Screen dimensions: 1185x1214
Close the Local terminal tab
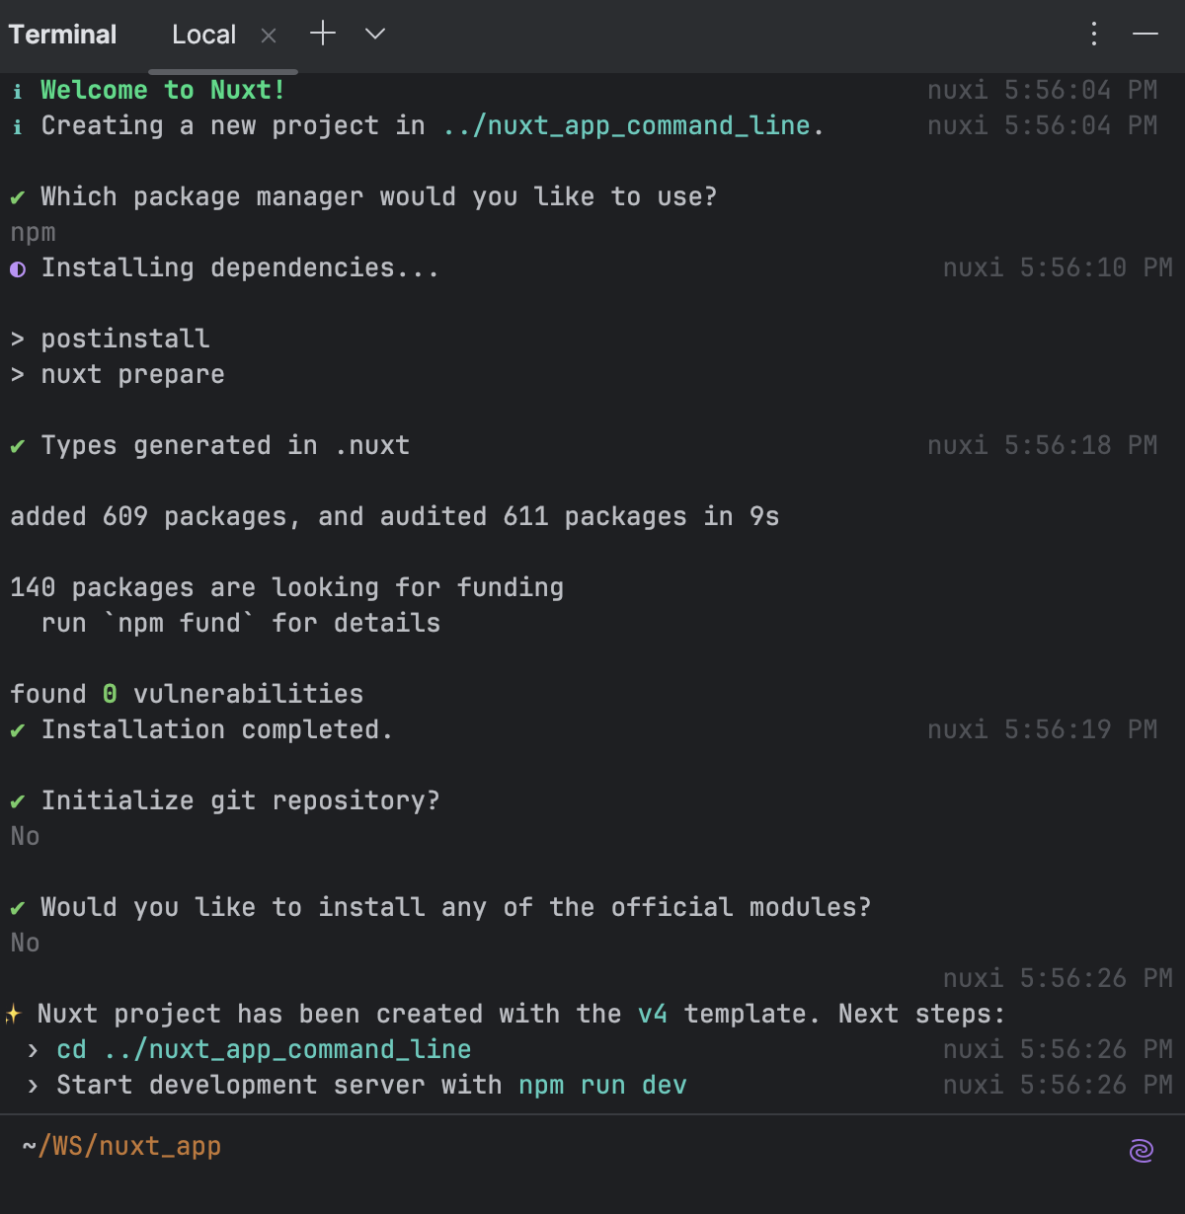(x=268, y=35)
